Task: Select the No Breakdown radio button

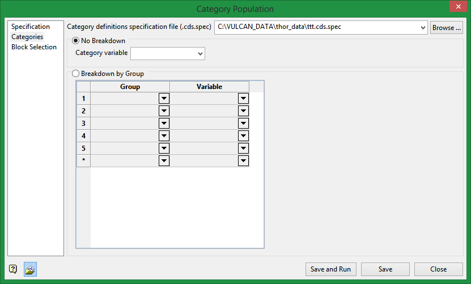Action: 76,41
